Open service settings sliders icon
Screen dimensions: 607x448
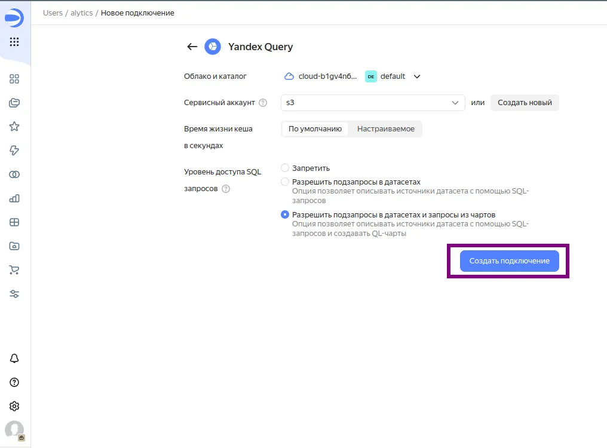click(14, 294)
